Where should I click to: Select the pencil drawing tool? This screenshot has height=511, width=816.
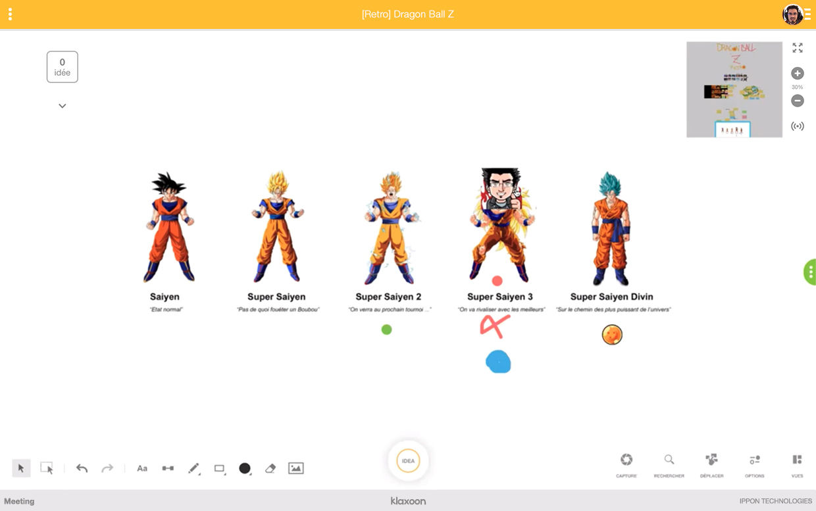pos(194,468)
